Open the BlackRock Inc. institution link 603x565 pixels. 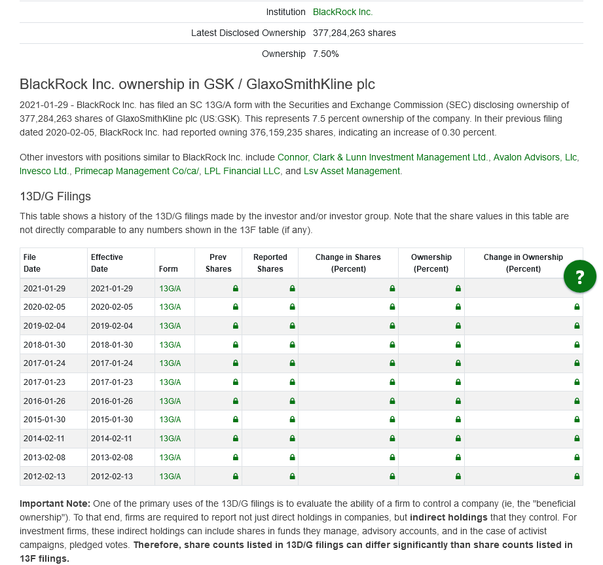tap(342, 12)
